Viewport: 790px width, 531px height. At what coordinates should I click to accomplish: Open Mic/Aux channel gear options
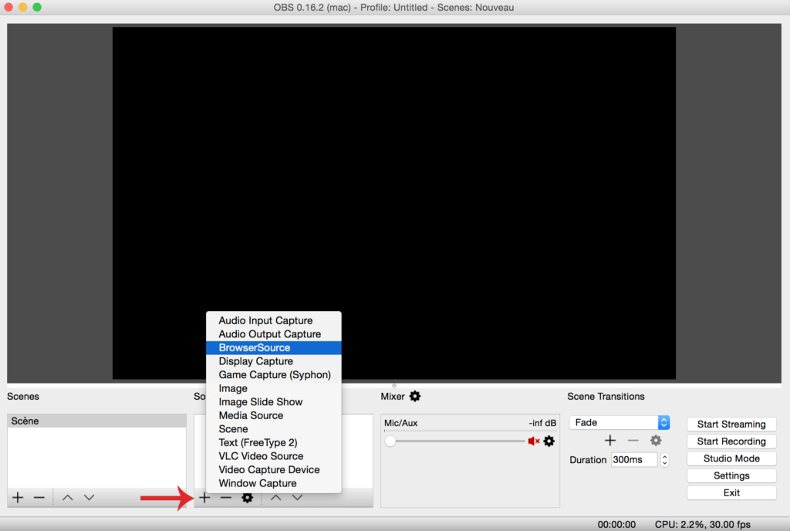click(x=549, y=441)
